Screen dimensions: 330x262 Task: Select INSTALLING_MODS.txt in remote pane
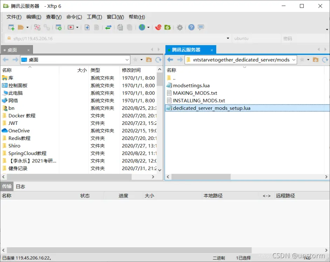click(199, 101)
